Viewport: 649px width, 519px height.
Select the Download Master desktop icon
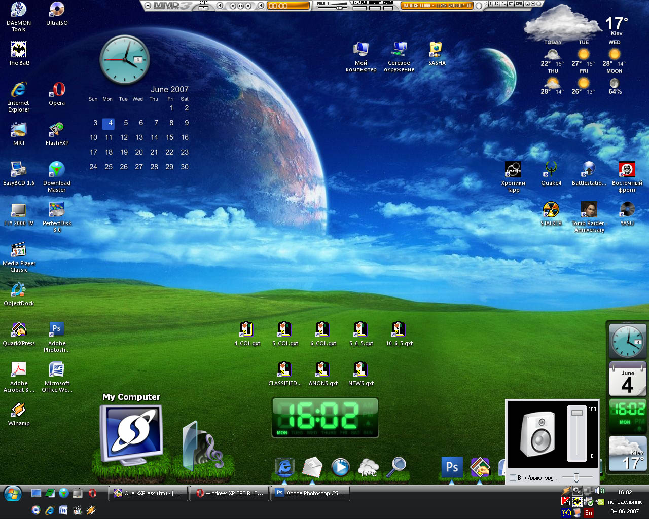pyautogui.click(x=57, y=176)
